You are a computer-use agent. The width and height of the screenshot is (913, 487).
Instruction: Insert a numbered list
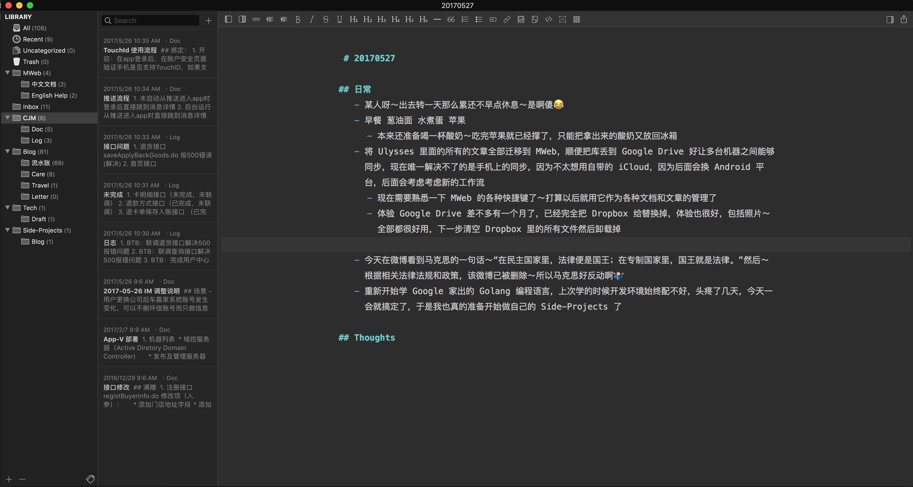pyautogui.click(x=465, y=20)
